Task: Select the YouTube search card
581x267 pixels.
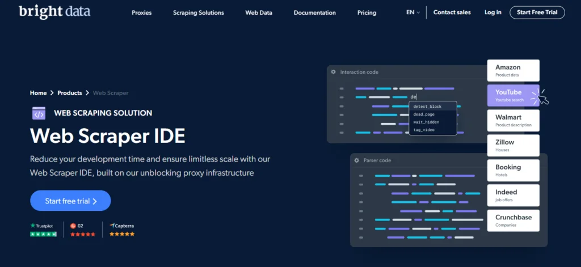Action: [513, 96]
